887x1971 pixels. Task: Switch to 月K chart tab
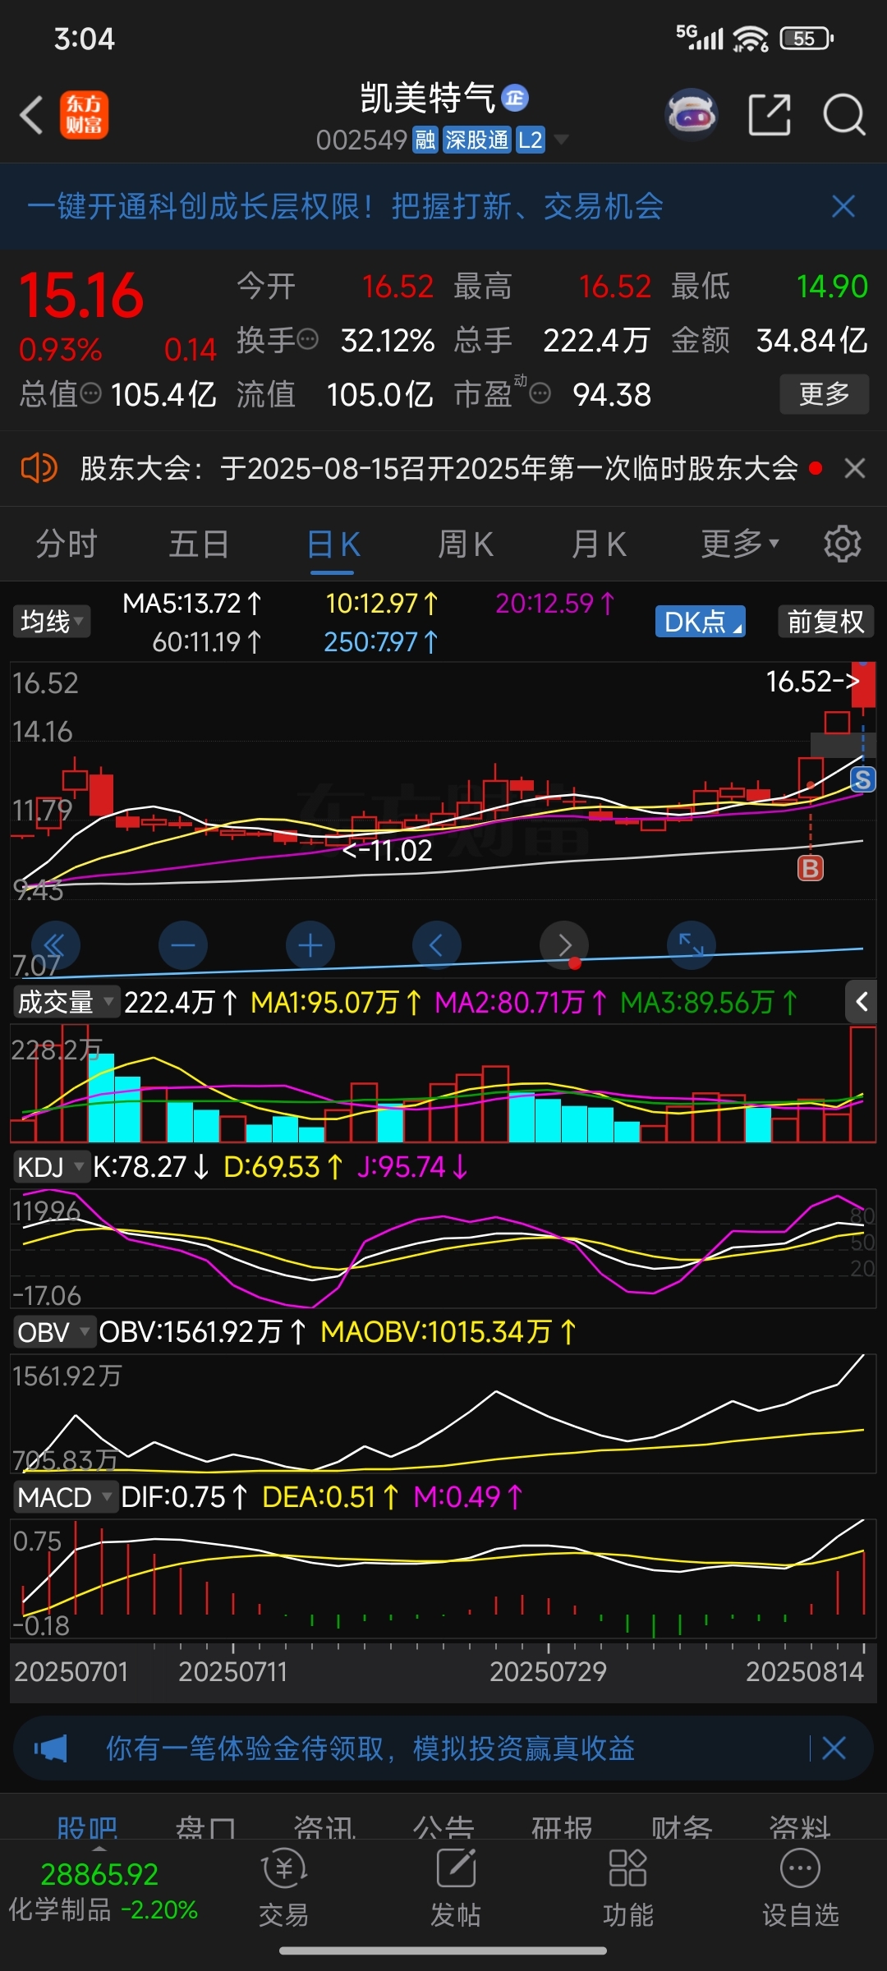[x=599, y=544]
